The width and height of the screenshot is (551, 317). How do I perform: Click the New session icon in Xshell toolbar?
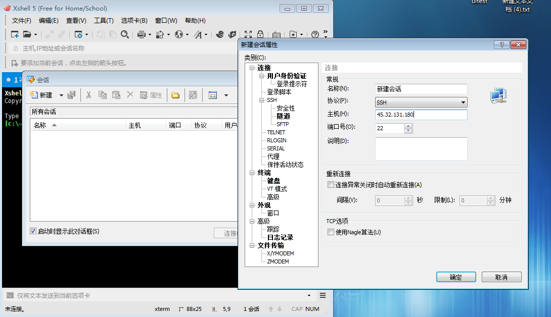coord(15,34)
